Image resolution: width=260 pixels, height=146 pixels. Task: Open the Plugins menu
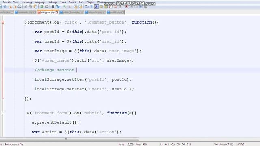point(90,2)
